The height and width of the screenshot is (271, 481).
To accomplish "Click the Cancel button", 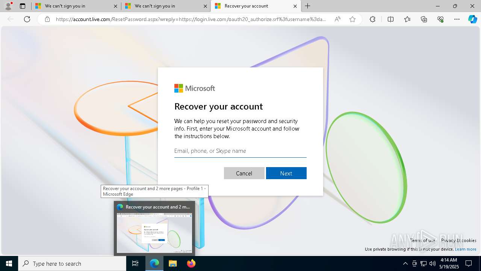I will 244,173.
